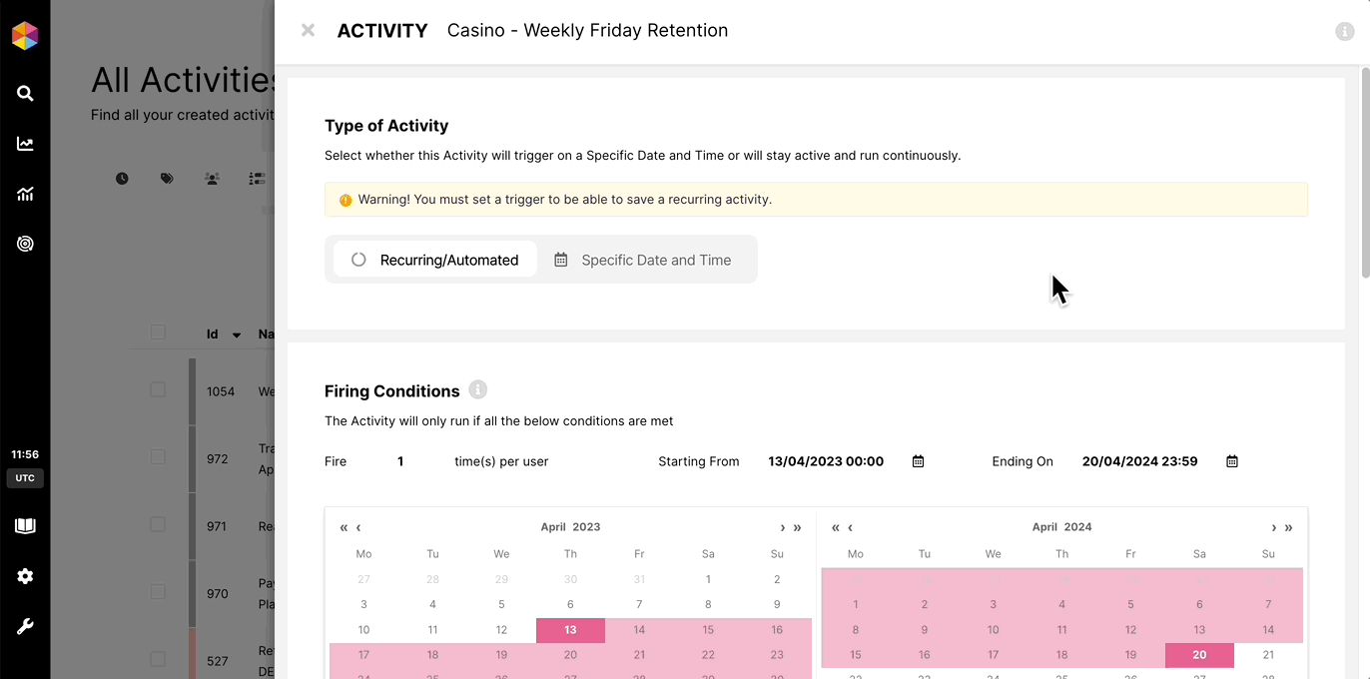Click the UTC timezone badge
Screen dimensions: 1370x679
coord(25,478)
